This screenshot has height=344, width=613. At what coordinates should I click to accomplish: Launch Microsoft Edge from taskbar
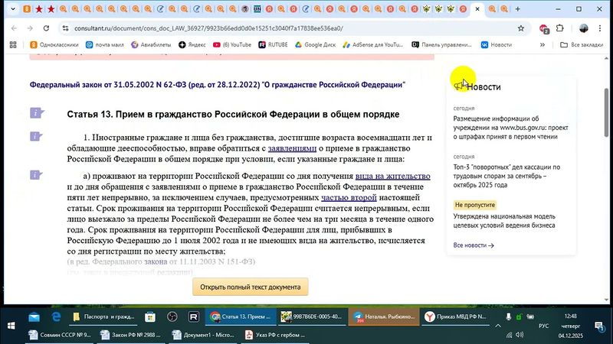pos(56,317)
